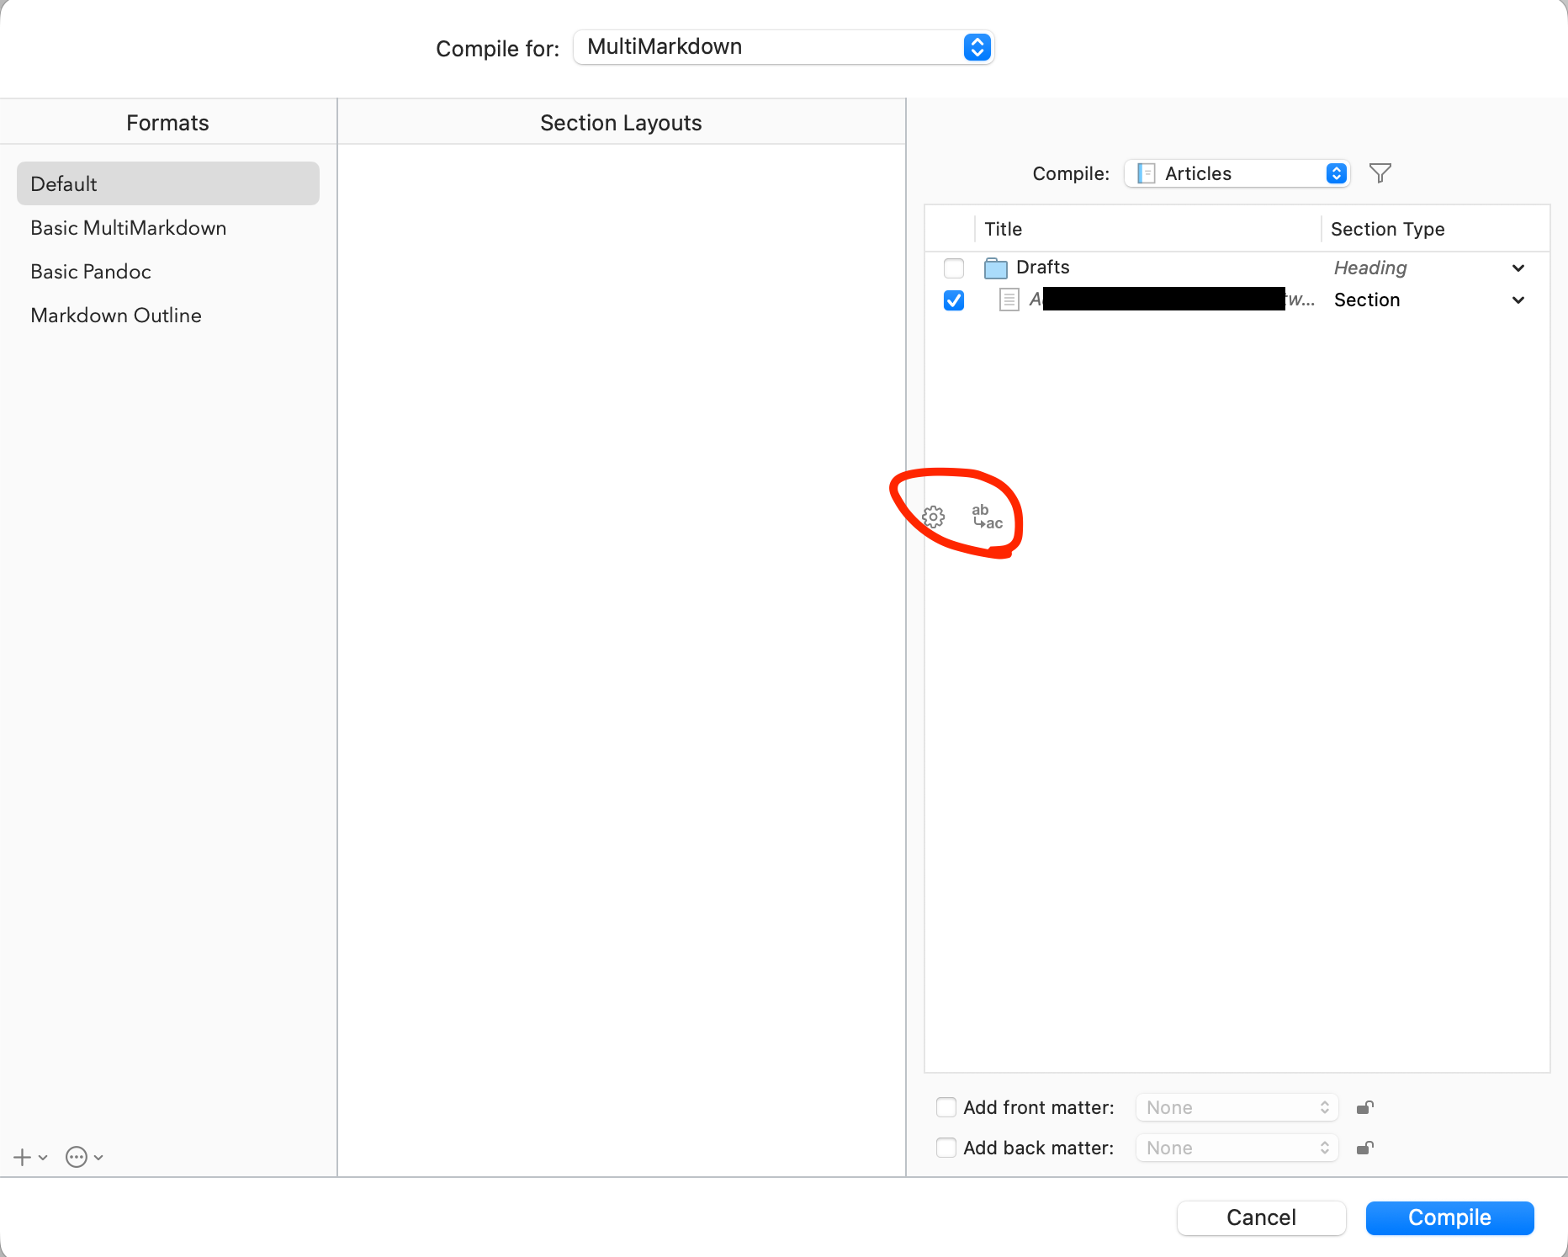This screenshot has height=1257, width=1568.
Task: Toggle the front matter lock icon
Action: (x=1365, y=1107)
